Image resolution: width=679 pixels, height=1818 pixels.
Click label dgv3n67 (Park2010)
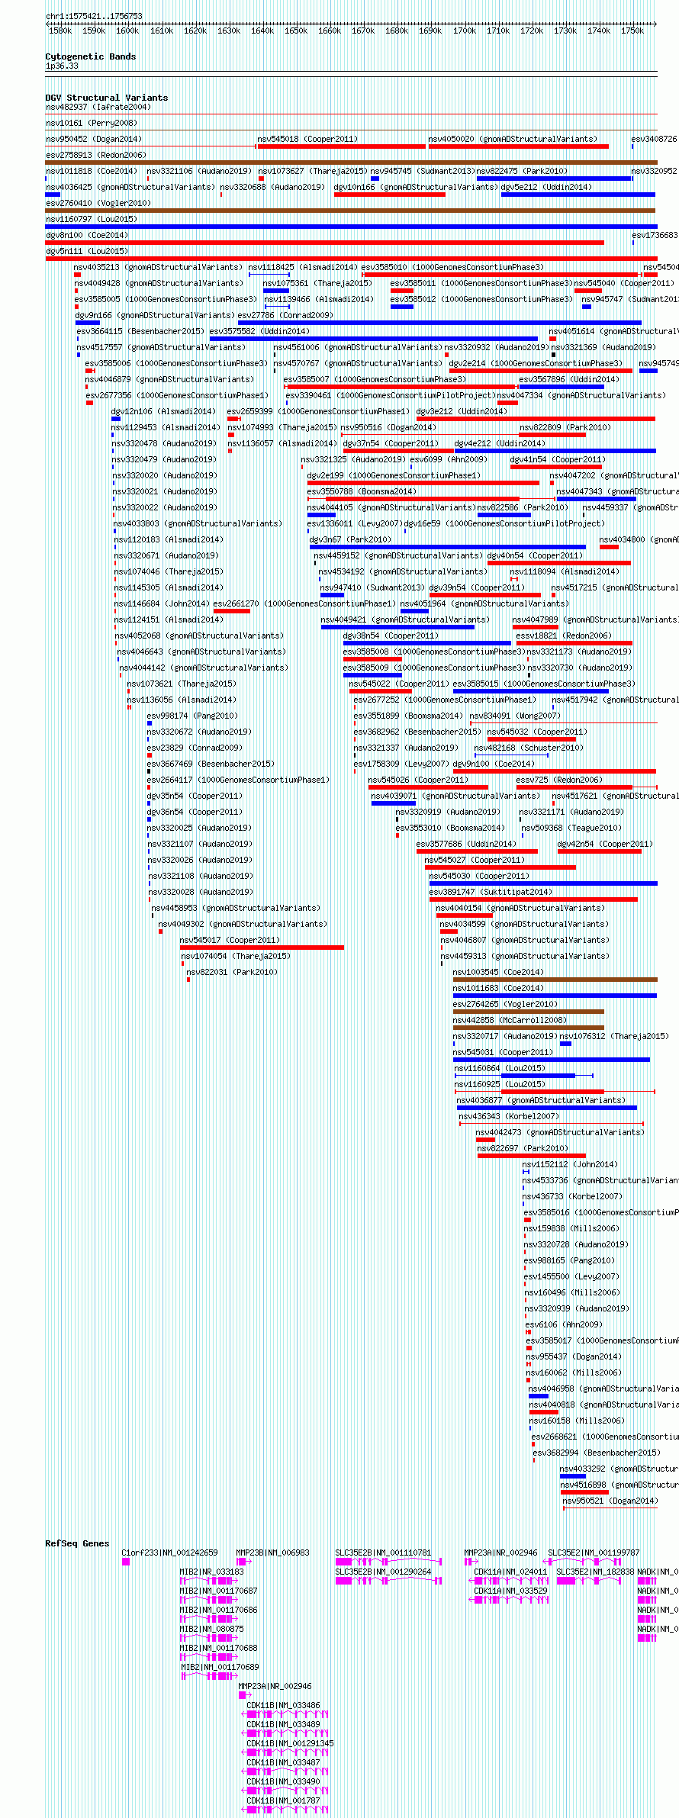[x=350, y=540]
